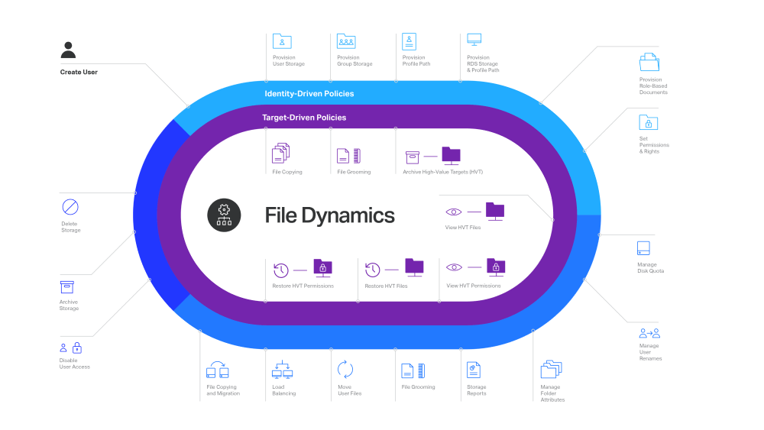This screenshot has height=430, width=764.
Task: Click the purple File Copying documents icon
Action: coord(280,153)
